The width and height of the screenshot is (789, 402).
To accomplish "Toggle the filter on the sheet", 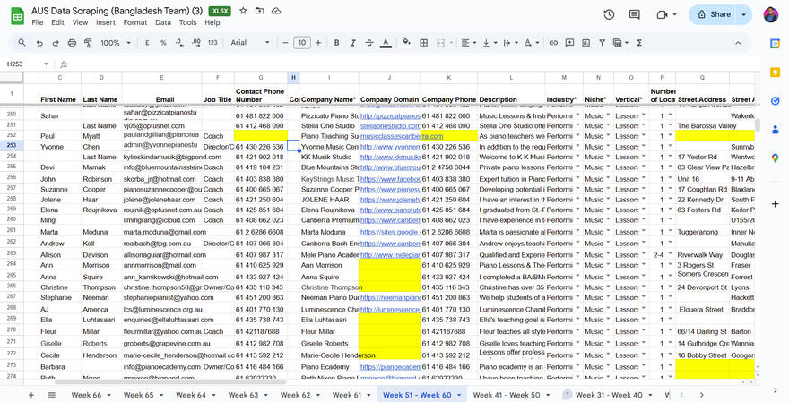I will tap(602, 43).
